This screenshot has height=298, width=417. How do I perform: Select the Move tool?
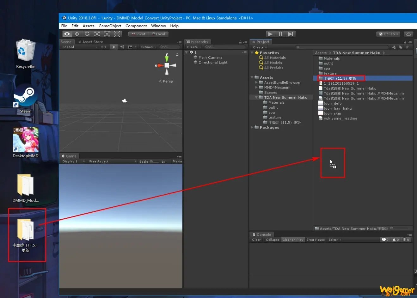point(77,34)
